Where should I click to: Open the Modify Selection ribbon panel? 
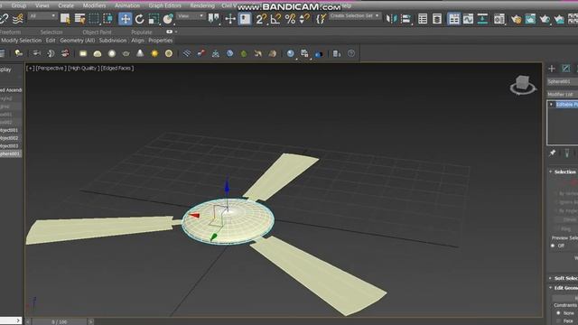click(x=22, y=40)
